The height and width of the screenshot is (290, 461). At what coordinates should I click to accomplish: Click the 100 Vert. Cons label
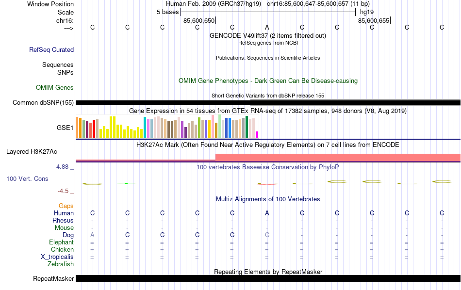click(x=27, y=178)
